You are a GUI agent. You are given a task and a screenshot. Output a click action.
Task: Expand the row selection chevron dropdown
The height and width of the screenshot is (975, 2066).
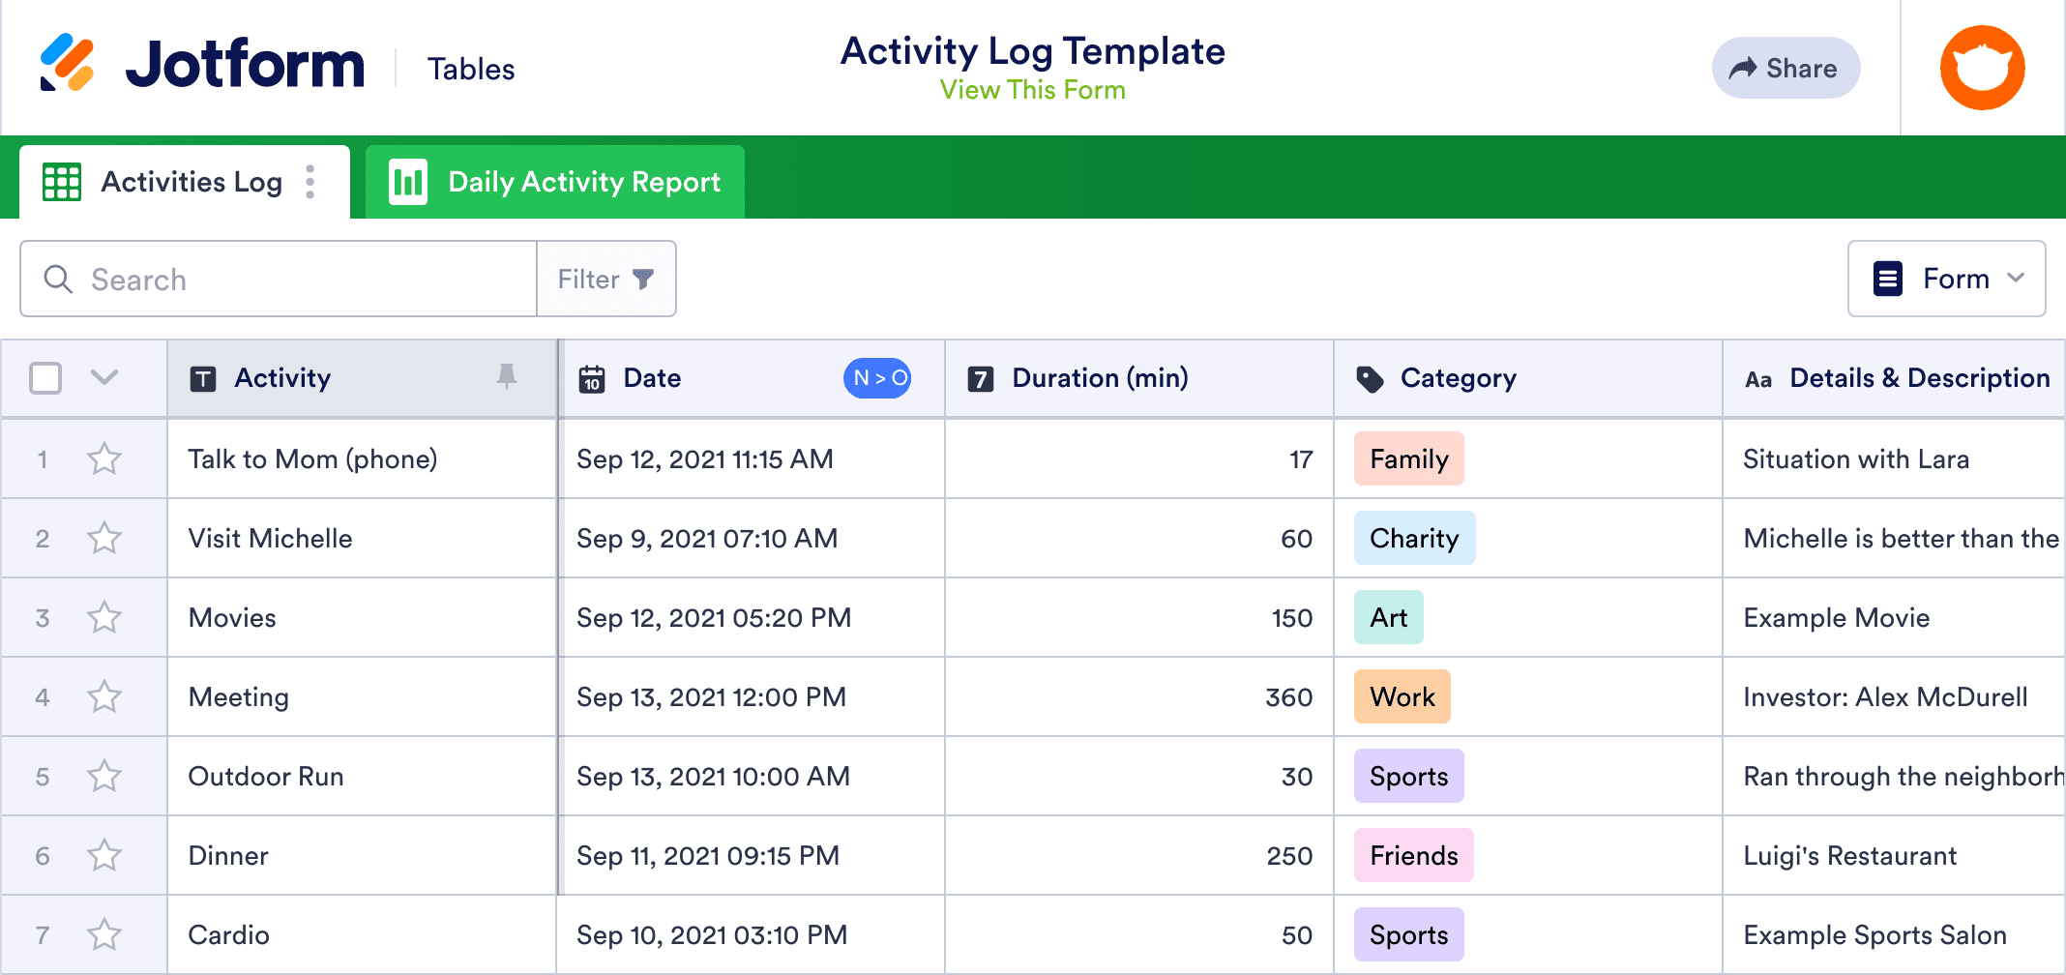pyautogui.click(x=104, y=377)
